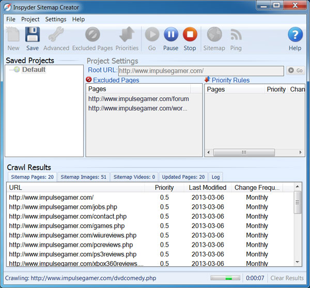Open the Excluded Pages toolbar icon
This screenshot has width=310, height=288.
pos(92,35)
